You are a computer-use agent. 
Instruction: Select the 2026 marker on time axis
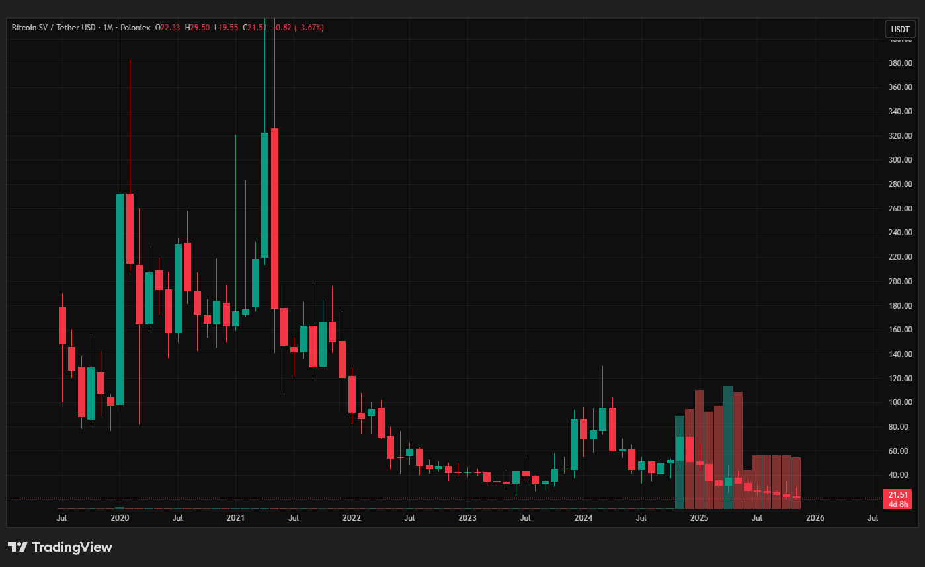click(815, 518)
